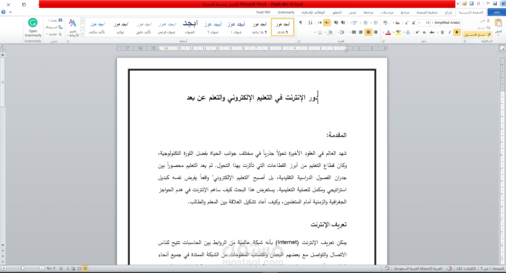This screenshot has height=273, width=506.
Task: Click the Find binoculars button
Action: (x=60, y=20)
